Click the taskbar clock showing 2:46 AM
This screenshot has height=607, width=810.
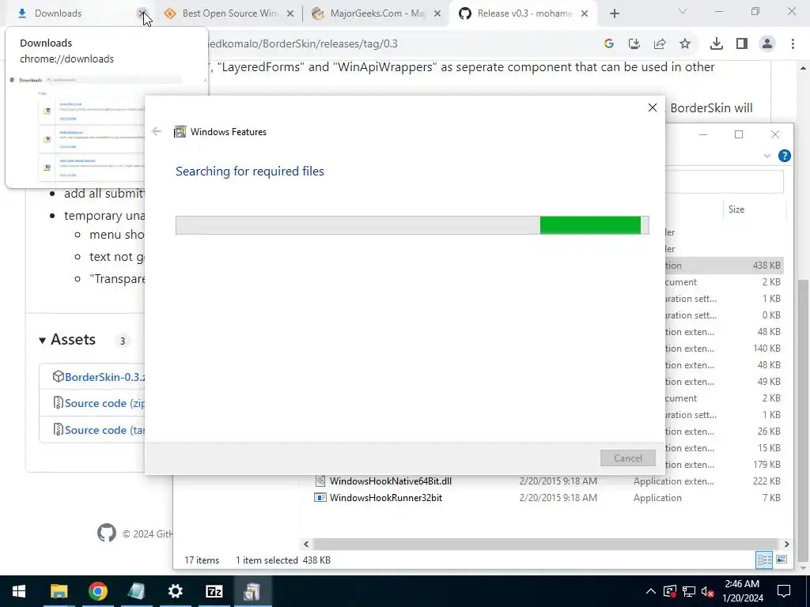[743, 591]
